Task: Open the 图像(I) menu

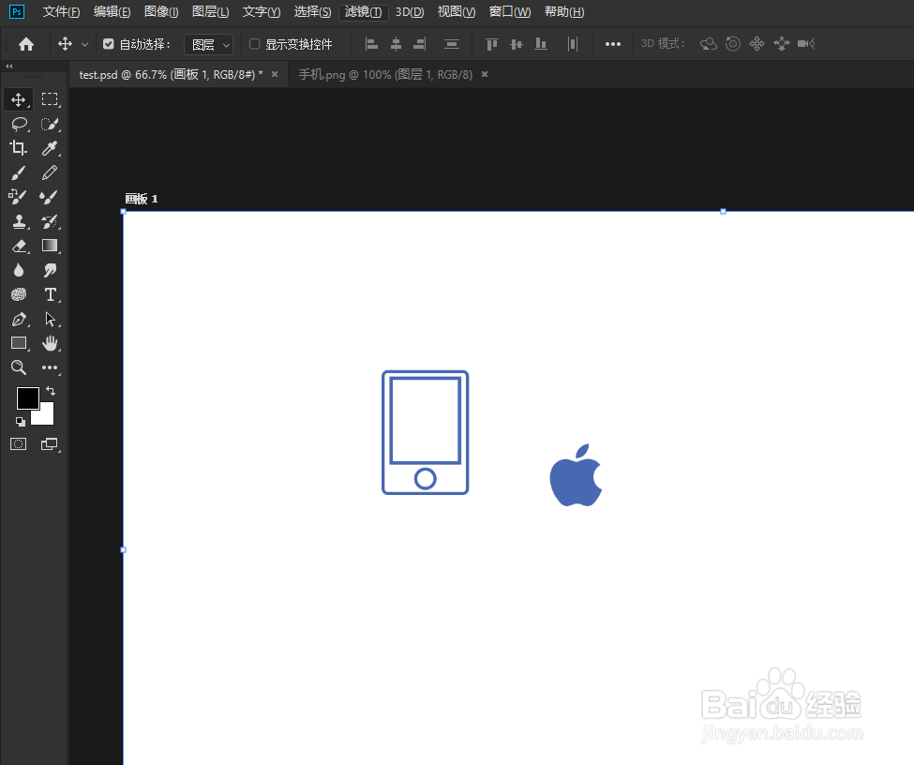Action: point(161,12)
